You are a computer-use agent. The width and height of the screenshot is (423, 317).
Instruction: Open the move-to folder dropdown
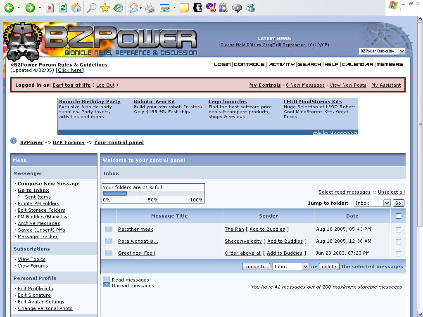point(290,267)
